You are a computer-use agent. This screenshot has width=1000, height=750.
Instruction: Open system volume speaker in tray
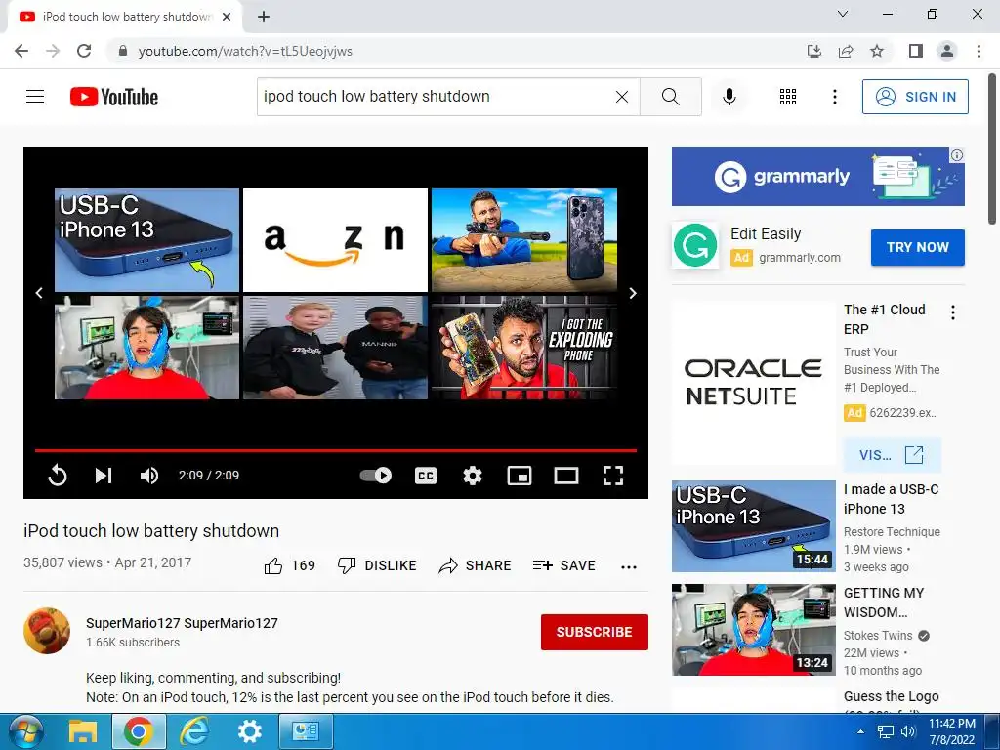click(x=908, y=731)
